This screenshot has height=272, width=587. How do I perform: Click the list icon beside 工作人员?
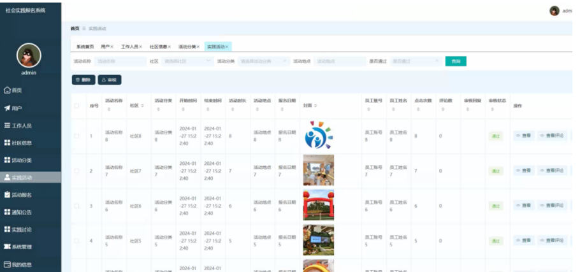click(7, 125)
